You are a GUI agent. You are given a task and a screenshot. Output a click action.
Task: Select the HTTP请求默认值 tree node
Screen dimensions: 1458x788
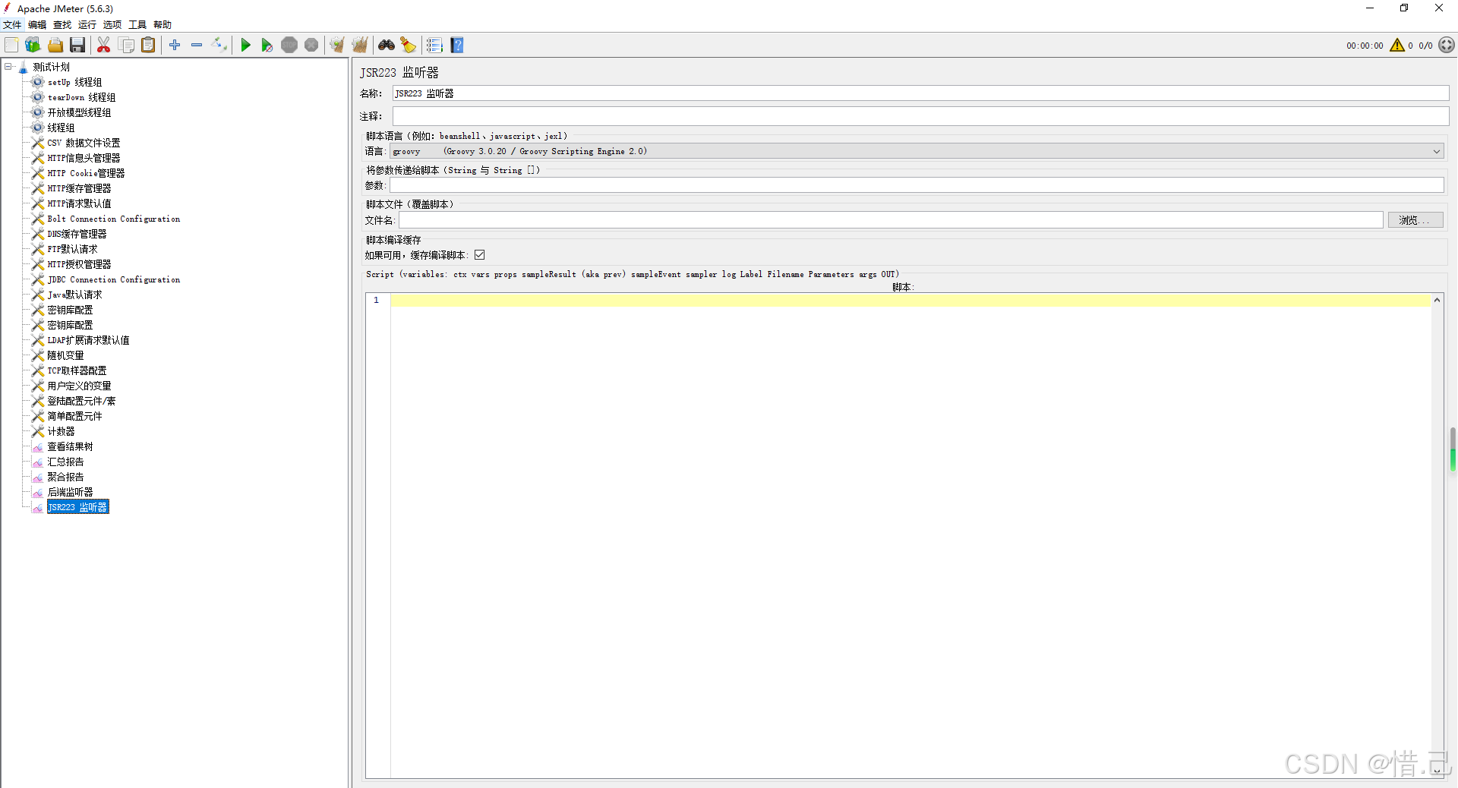click(x=79, y=203)
